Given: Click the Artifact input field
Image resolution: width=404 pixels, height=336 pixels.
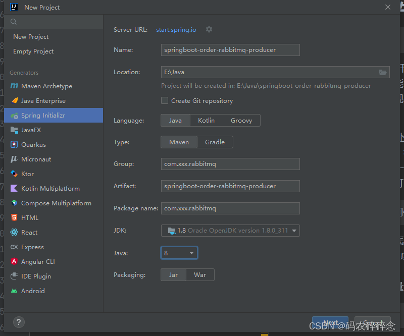Looking at the screenshot, I should (230, 186).
